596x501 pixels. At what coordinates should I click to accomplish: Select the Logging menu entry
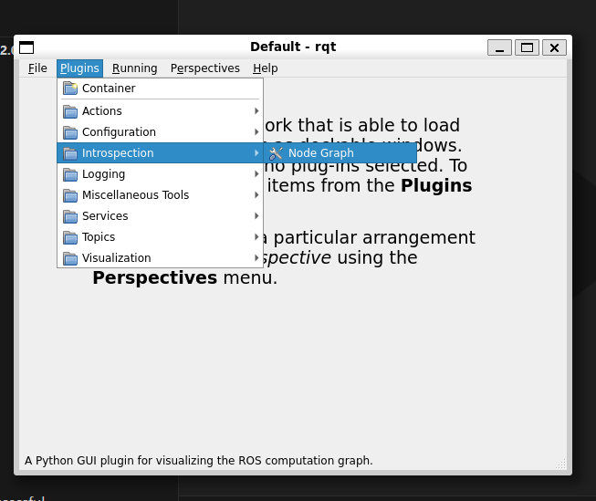click(160, 173)
